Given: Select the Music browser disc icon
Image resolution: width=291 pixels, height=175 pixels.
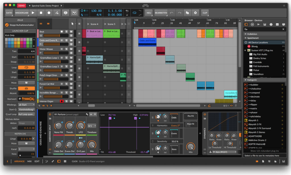Looking at the screenshot, I should (271, 24).
